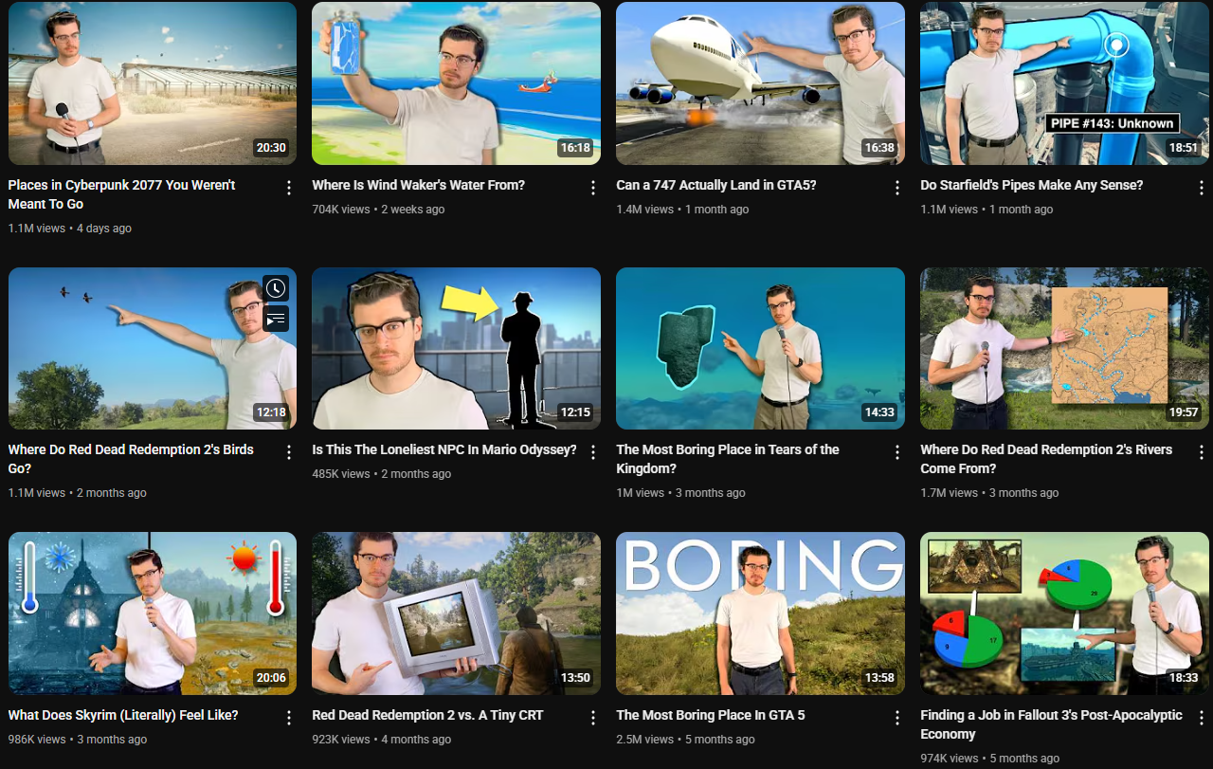Image resolution: width=1213 pixels, height=769 pixels.
Task: Open more actions for Boring Place GTA 5
Action: (x=897, y=718)
